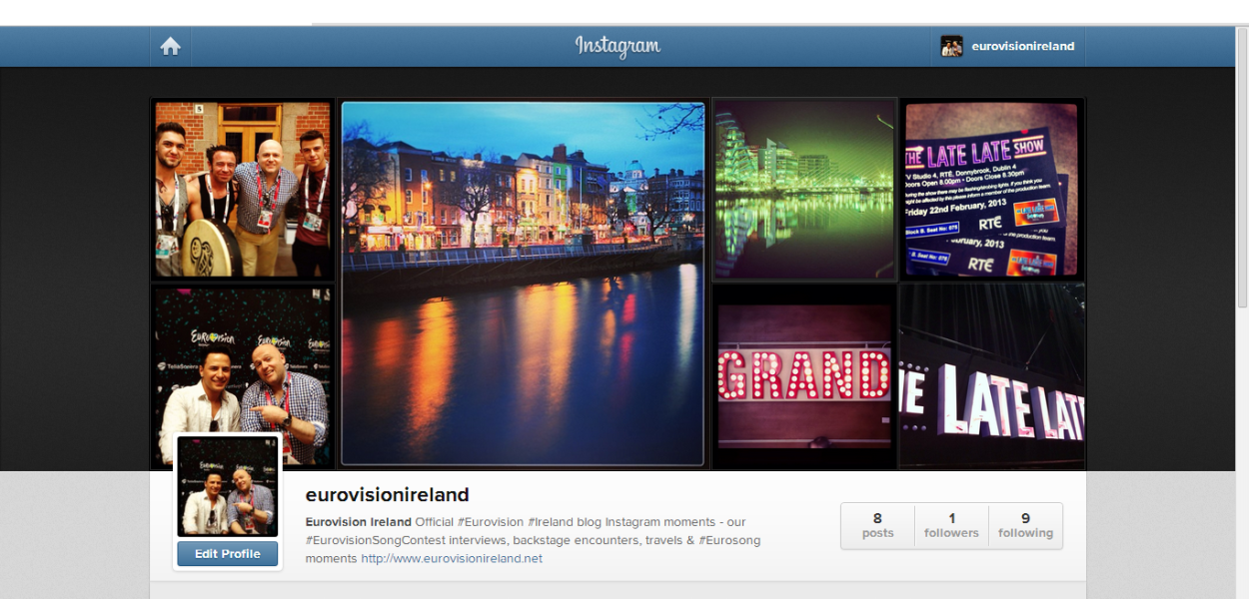
Task: Click the #Eurosong hashtag in bio
Action: click(x=729, y=540)
